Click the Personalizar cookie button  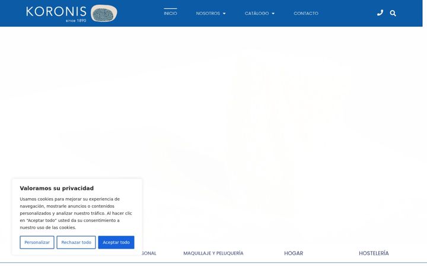pyautogui.click(x=37, y=242)
